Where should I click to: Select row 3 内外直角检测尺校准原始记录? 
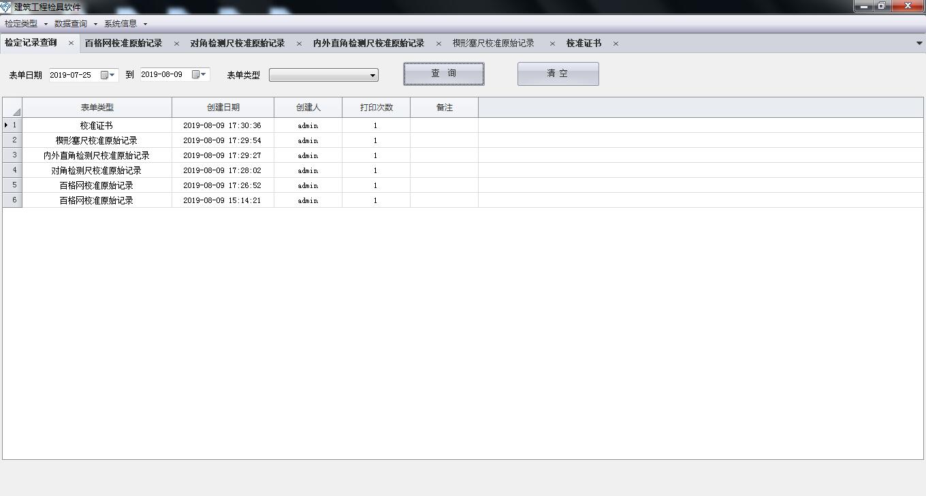(97, 155)
